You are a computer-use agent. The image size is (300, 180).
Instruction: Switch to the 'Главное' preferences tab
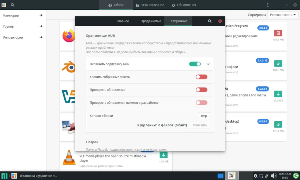pos(123,21)
